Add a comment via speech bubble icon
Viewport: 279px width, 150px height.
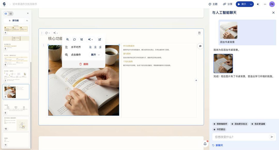[74, 40]
